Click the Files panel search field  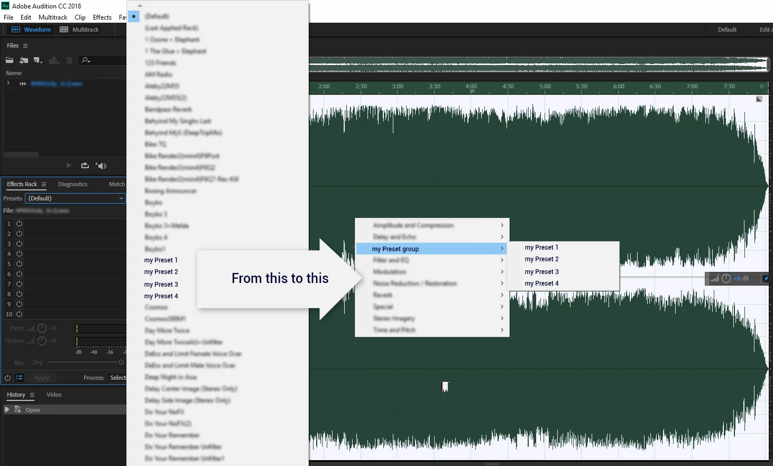(x=103, y=60)
